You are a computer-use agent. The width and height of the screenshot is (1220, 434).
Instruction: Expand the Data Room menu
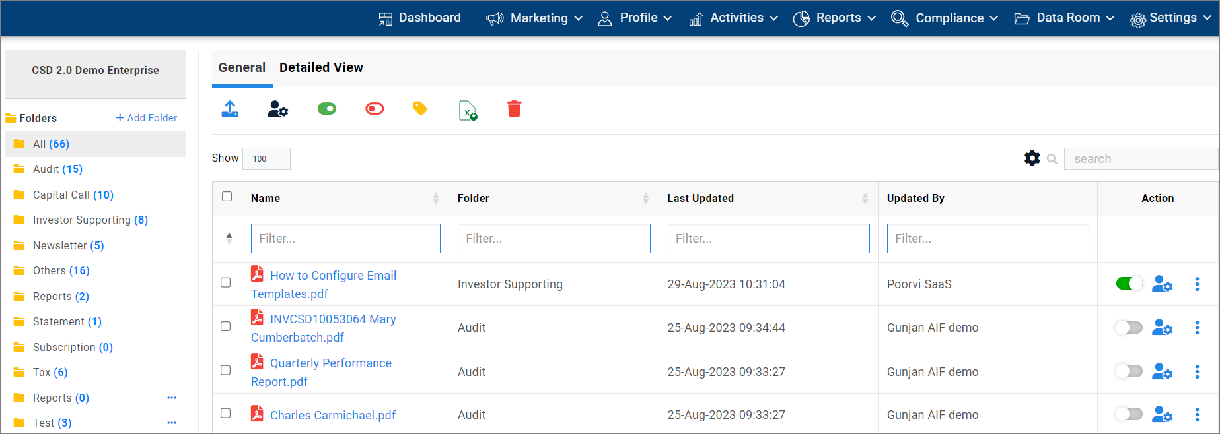[x=1064, y=18]
